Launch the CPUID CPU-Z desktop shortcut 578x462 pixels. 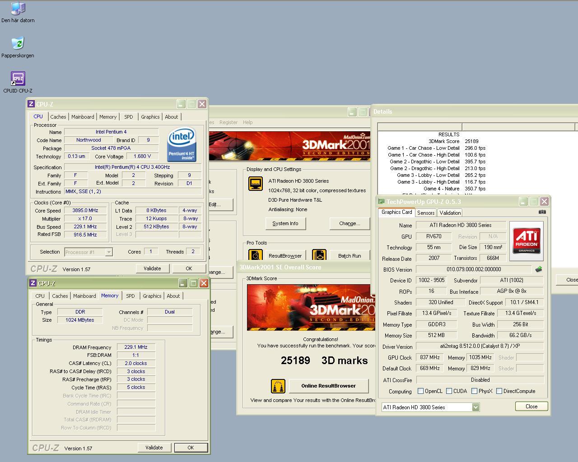[x=18, y=83]
